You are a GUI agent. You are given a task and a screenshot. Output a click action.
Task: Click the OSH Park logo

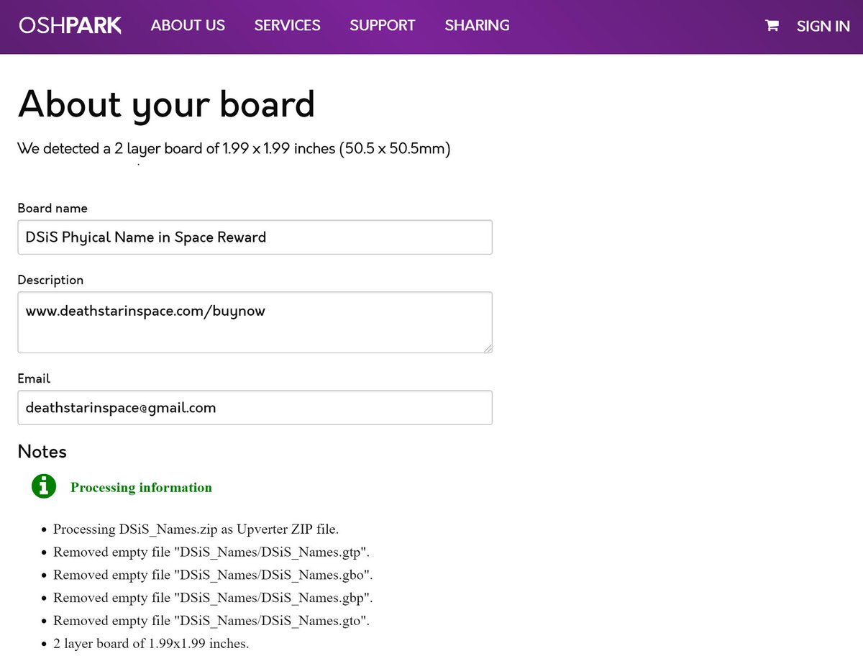click(x=70, y=26)
